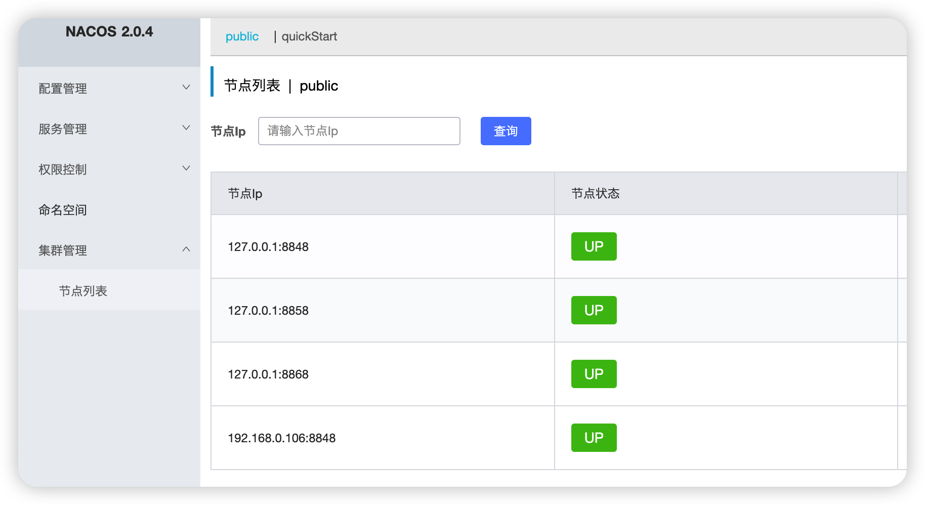Click UP status for 127.0.0.1:8858
This screenshot has width=925, height=505.
point(594,310)
